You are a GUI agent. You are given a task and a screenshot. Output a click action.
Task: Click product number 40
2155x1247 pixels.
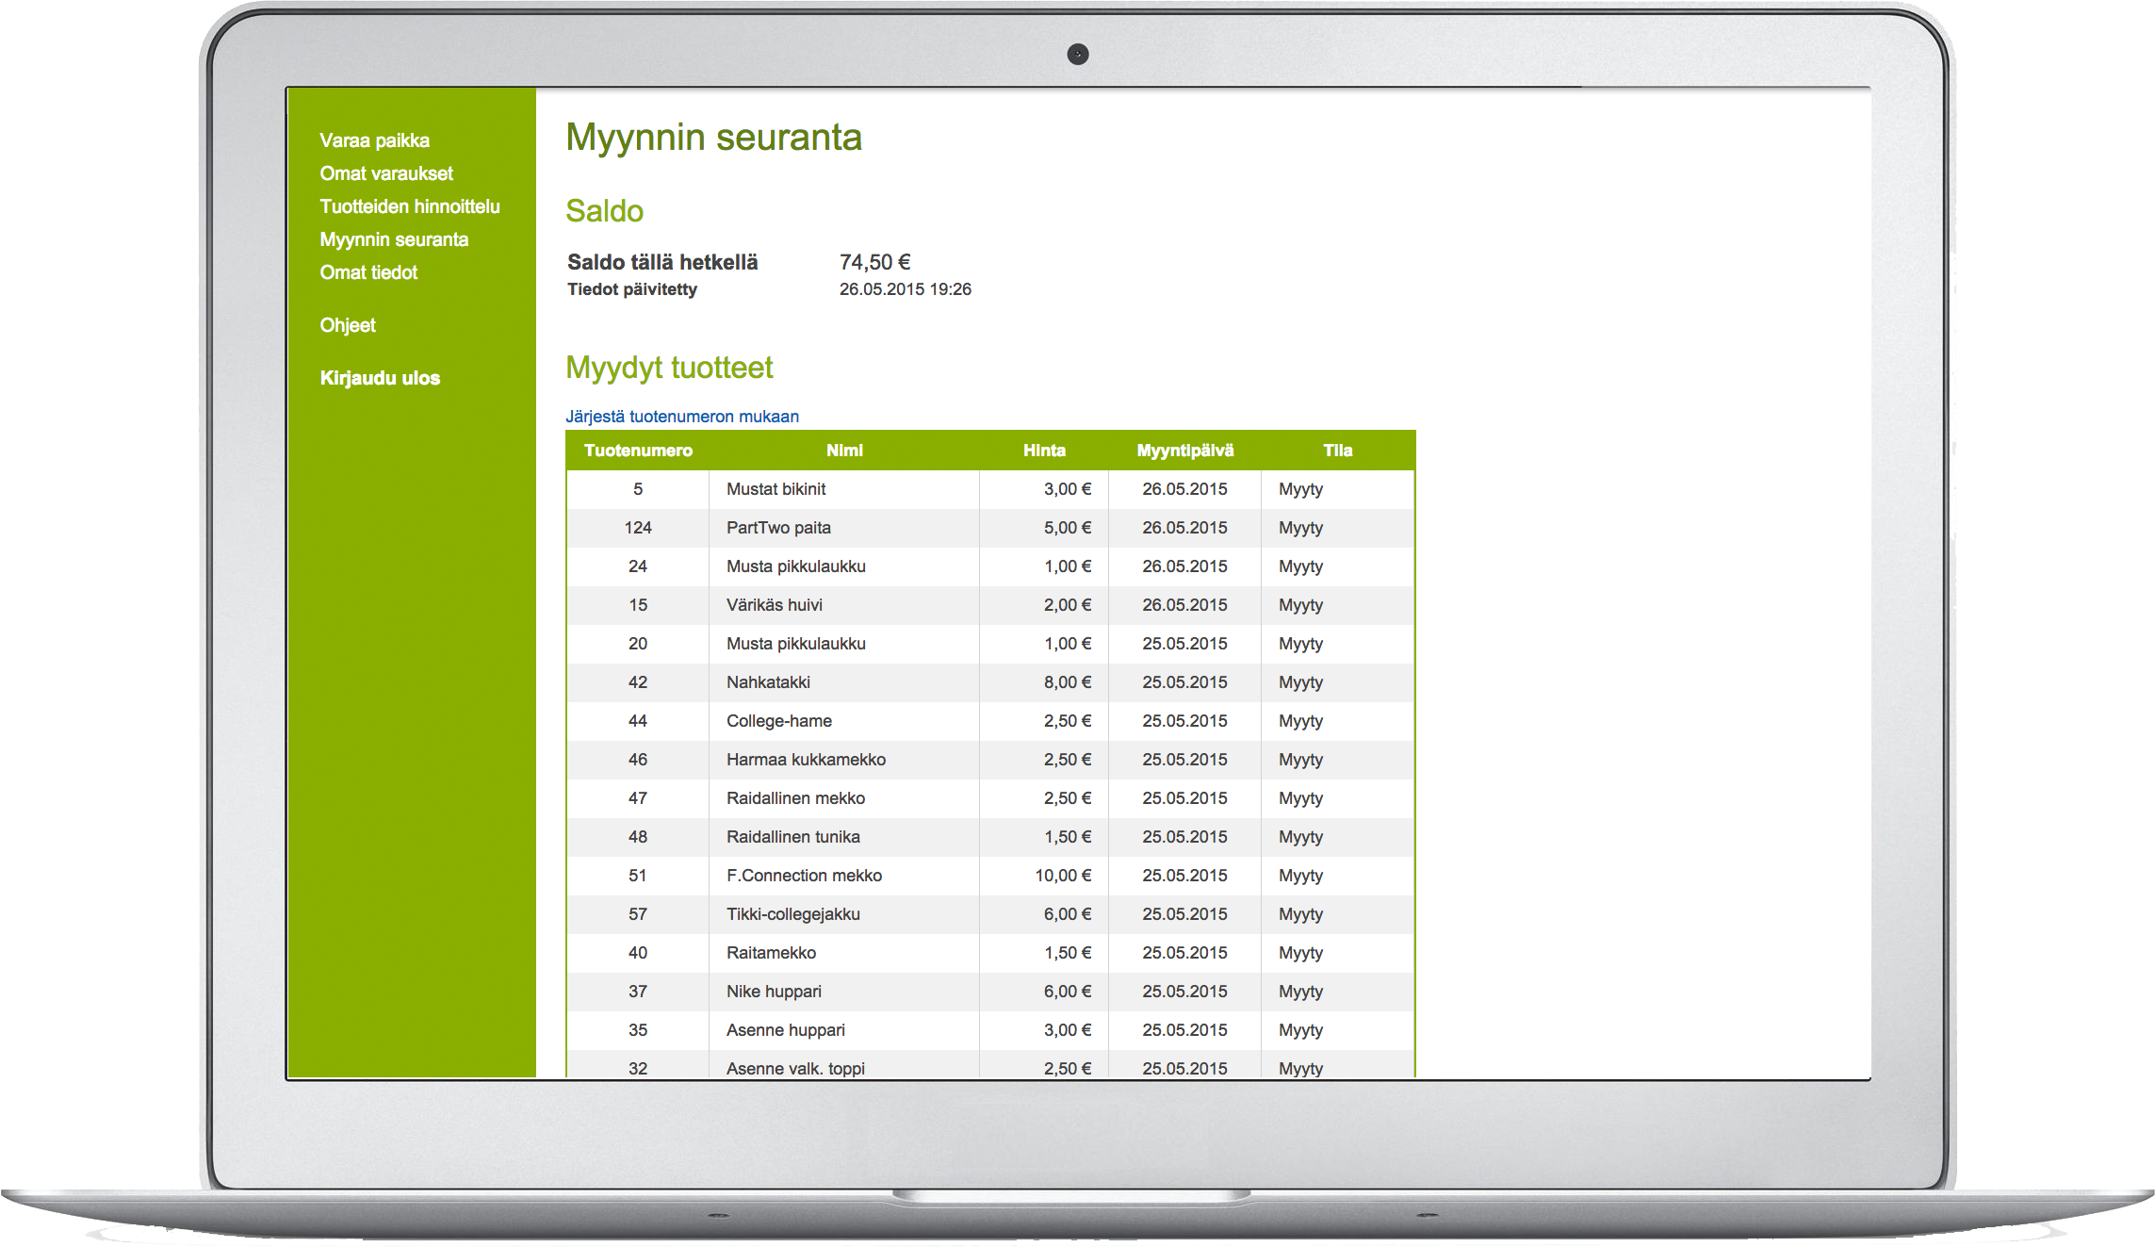coord(638,953)
